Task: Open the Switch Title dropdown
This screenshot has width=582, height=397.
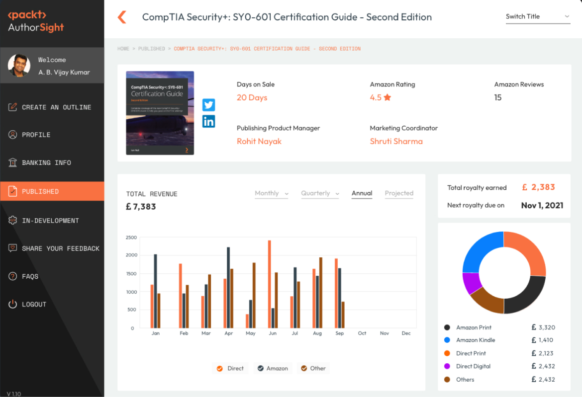Action: [x=537, y=17]
